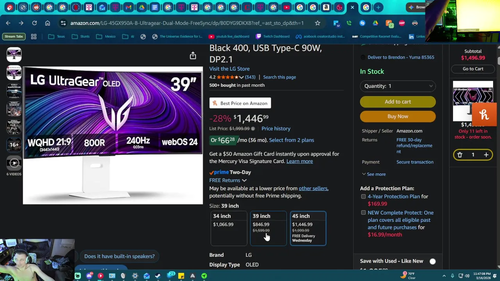This screenshot has height=281, width=500.
Task: Visit the LG Store link
Action: (x=229, y=69)
